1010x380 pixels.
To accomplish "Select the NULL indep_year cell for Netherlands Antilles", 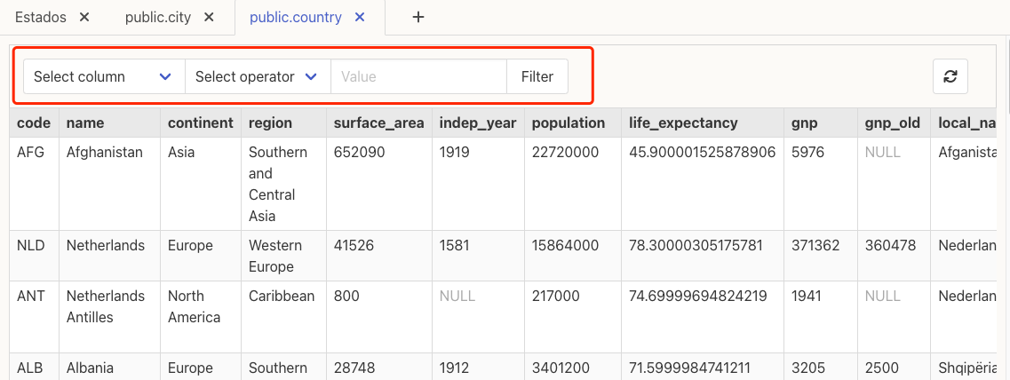I will (x=478, y=317).
